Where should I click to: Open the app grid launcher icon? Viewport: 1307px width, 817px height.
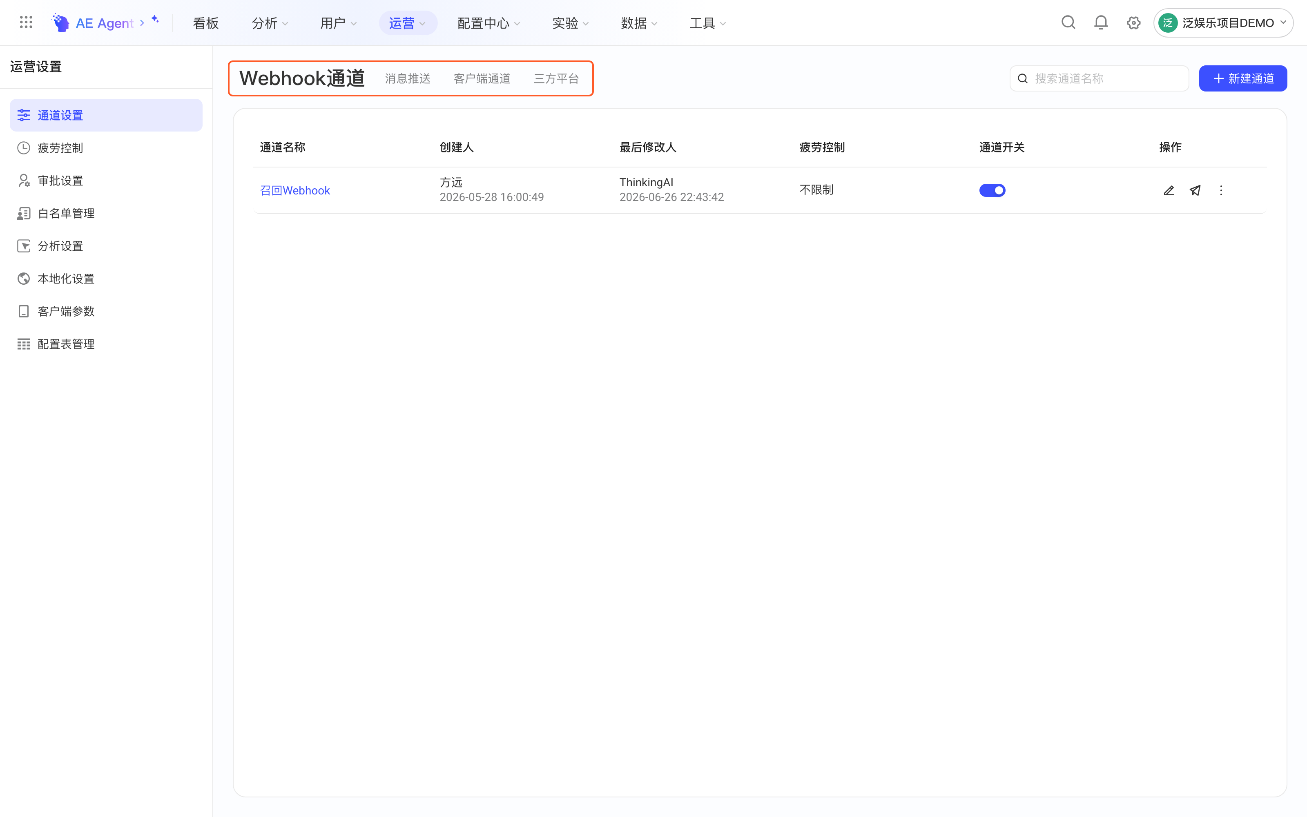click(26, 23)
